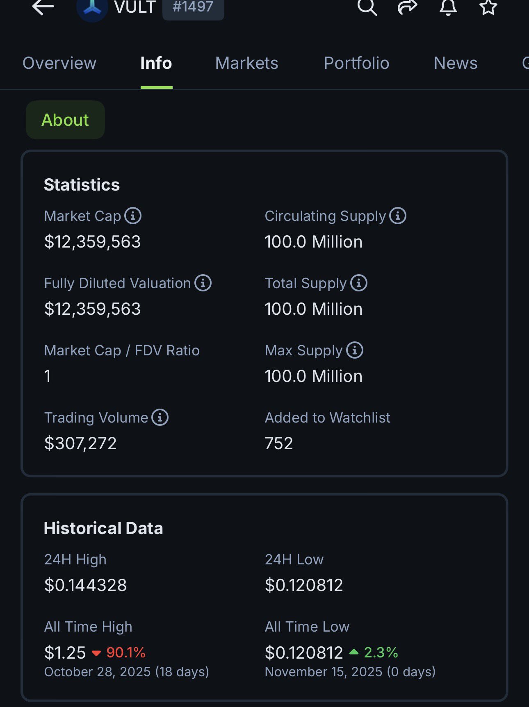Image resolution: width=529 pixels, height=707 pixels.
Task: Open Total Supply info icon
Action: (359, 283)
